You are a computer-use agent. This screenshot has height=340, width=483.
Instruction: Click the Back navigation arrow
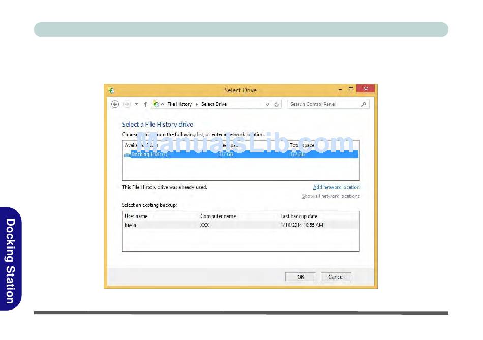115,104
